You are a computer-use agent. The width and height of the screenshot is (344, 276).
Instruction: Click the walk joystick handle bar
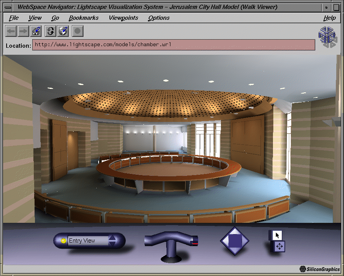171,239
